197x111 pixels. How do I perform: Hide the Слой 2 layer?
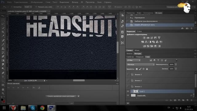pos(128,91)
